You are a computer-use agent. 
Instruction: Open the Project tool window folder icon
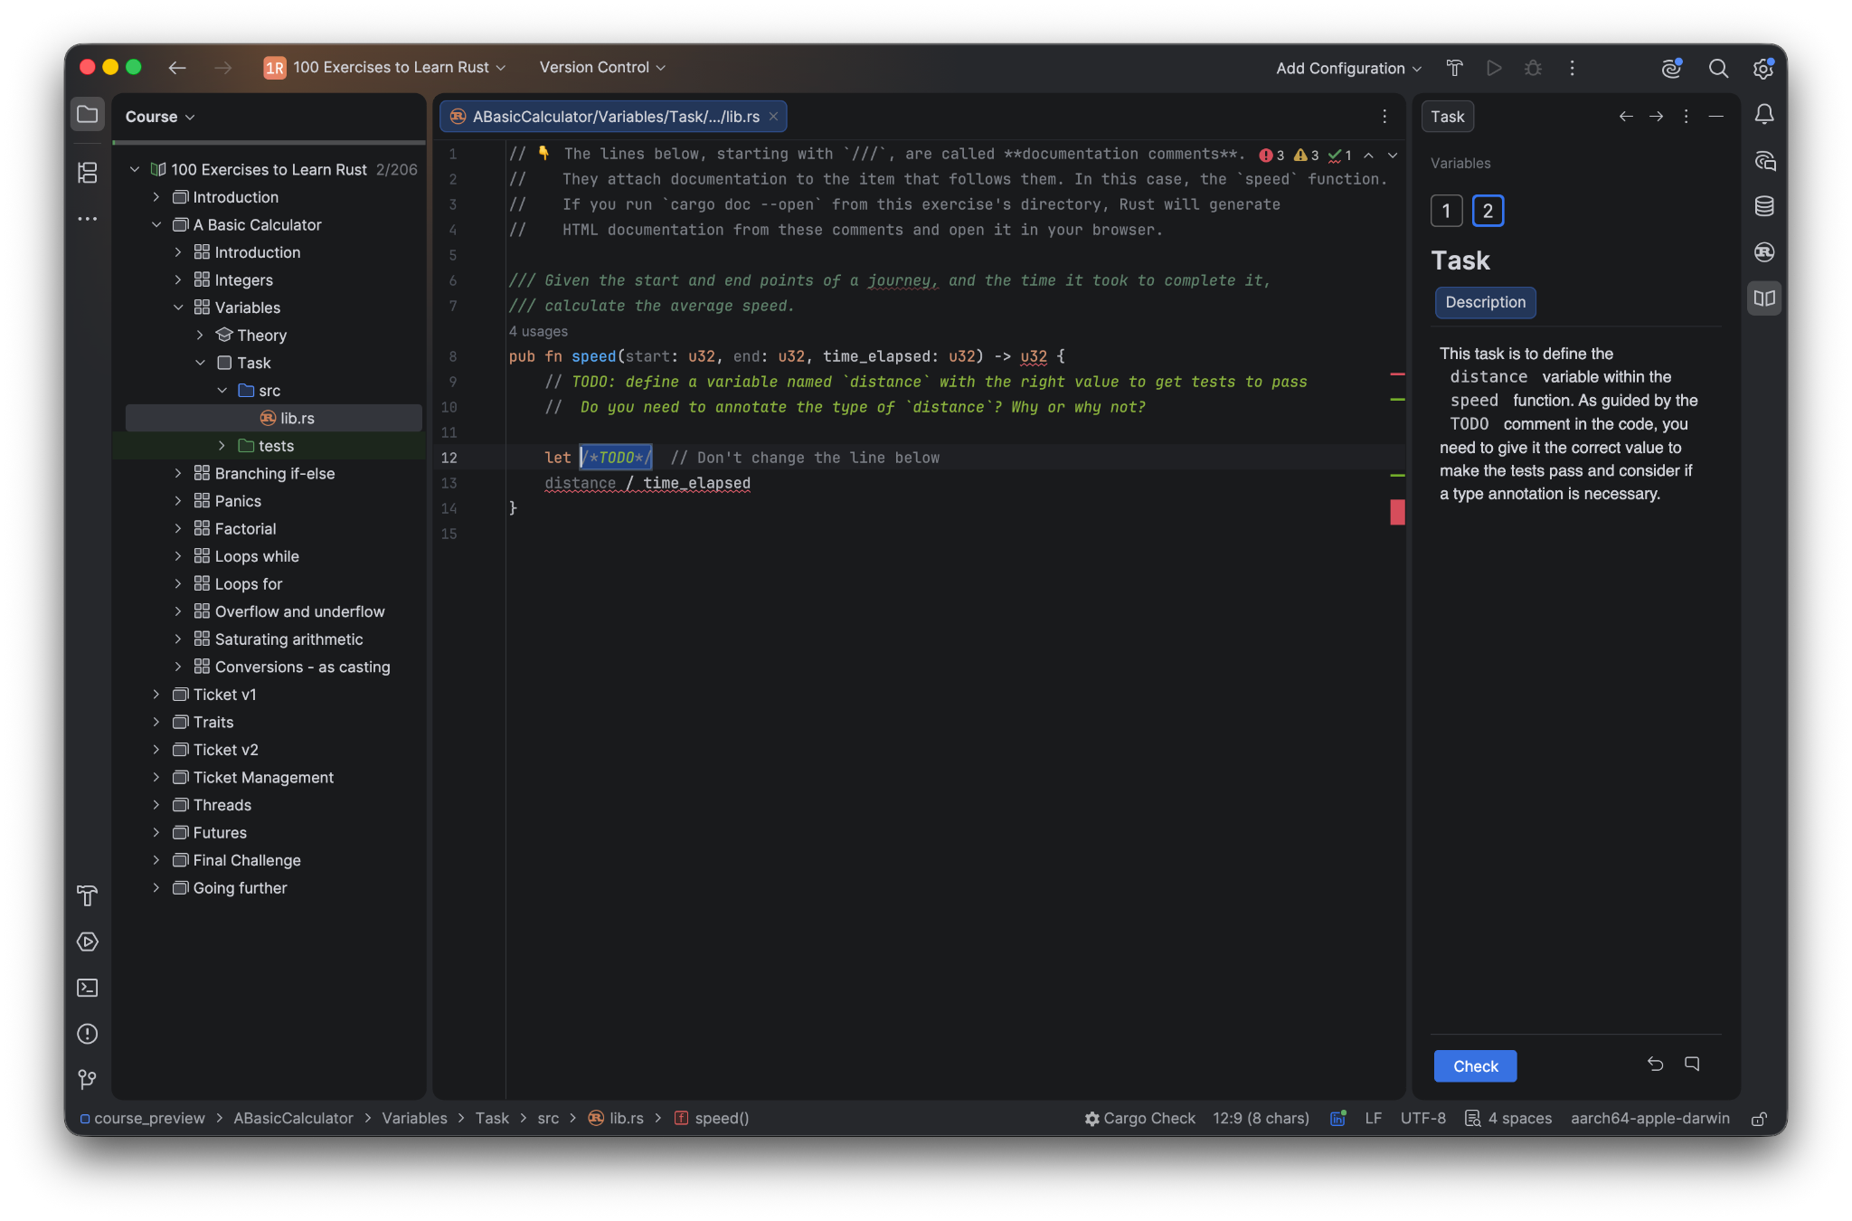point(88,115)
